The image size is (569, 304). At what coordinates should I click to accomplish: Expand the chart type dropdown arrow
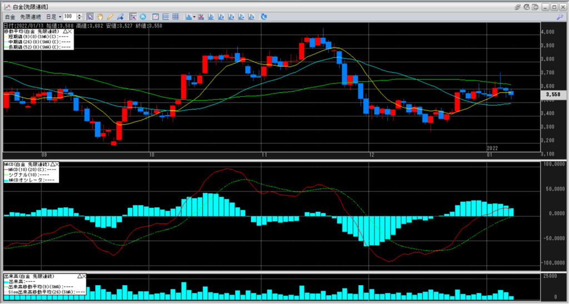(x=193, y=17)
